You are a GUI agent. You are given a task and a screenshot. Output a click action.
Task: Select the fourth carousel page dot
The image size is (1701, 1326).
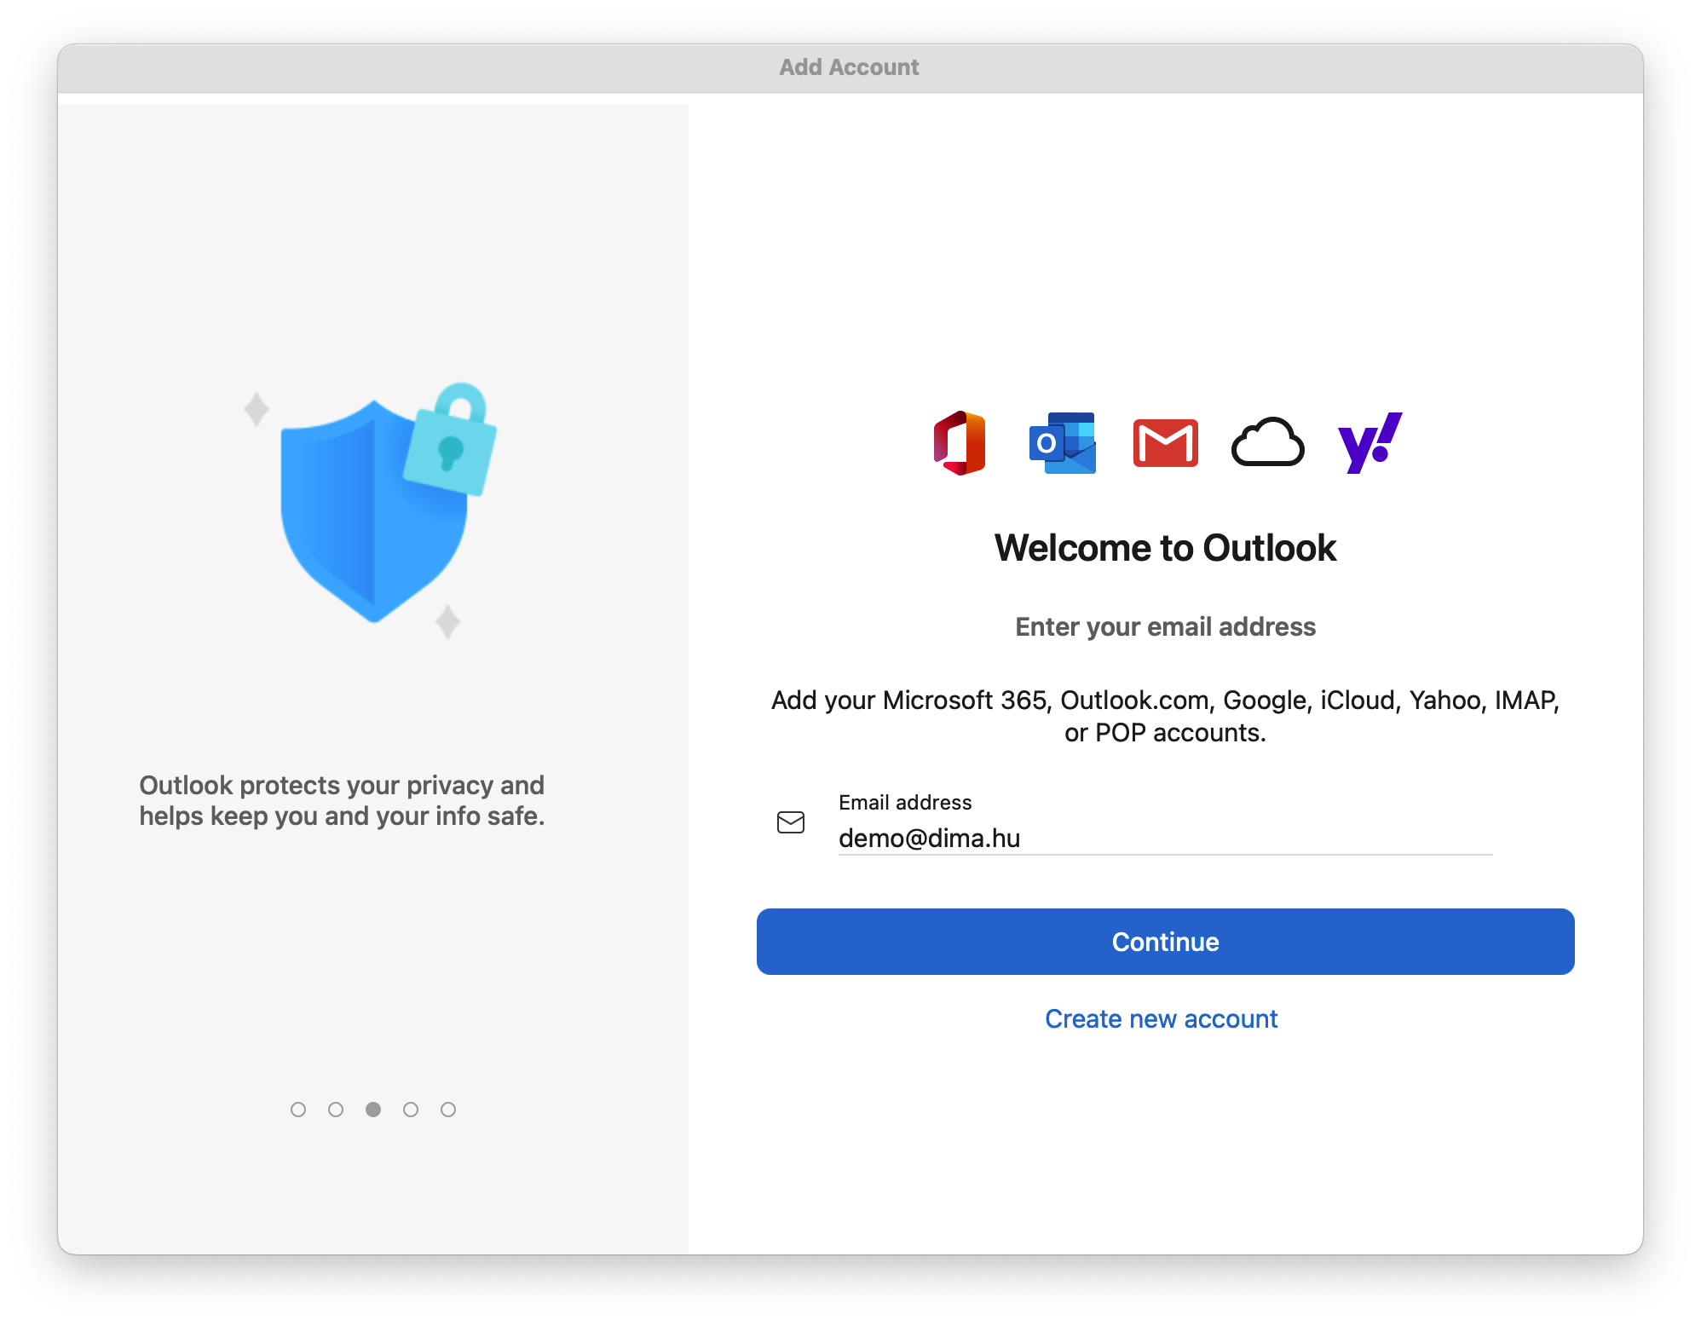411,1110
